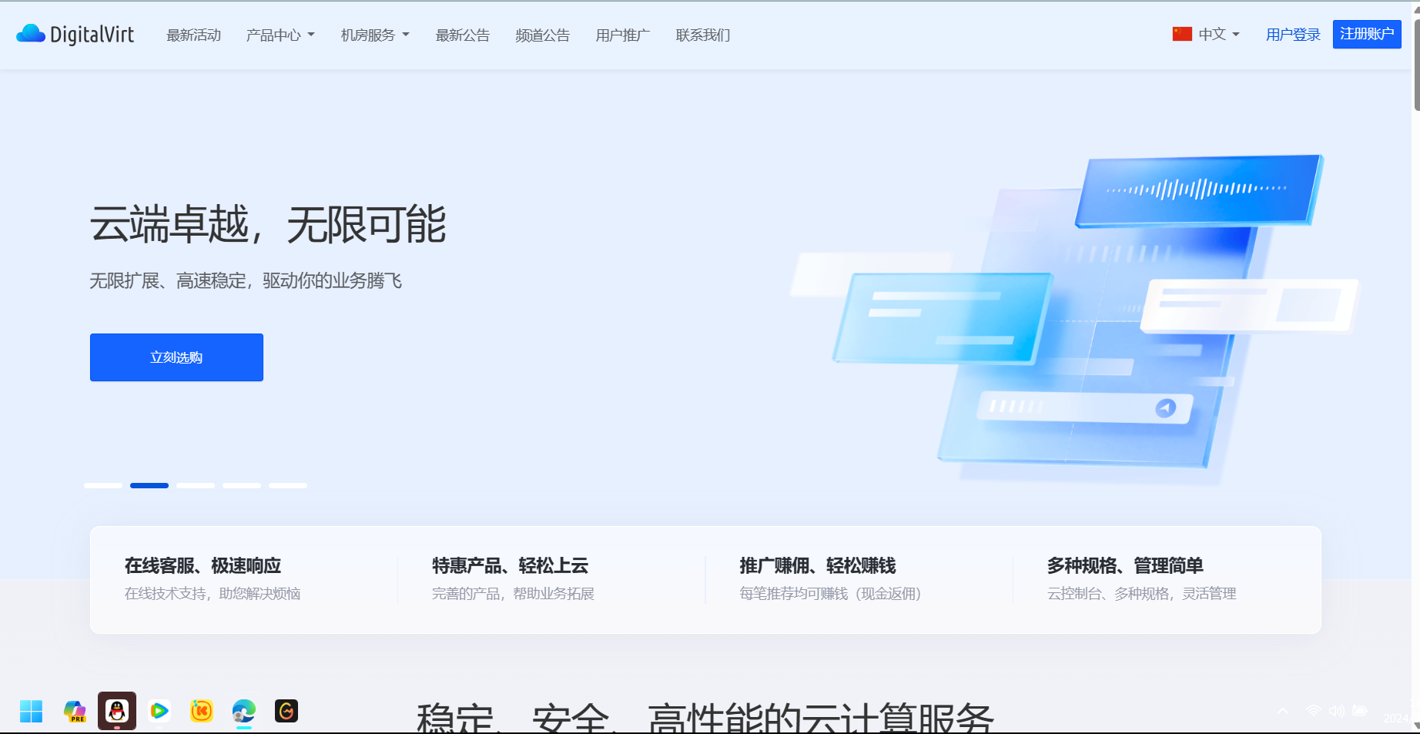Open the 联系我们 navigation item
The image size is (1420, 734).
(702, 35)
